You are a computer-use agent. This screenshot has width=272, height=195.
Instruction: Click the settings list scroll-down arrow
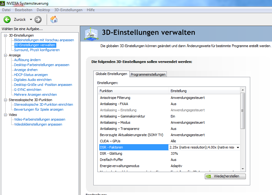click(x=243, y=169)
